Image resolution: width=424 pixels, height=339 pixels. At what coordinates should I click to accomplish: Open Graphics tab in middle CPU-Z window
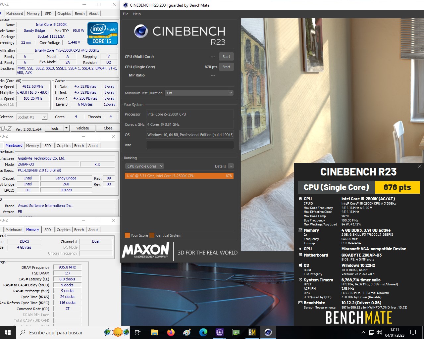tap(64, 146)
